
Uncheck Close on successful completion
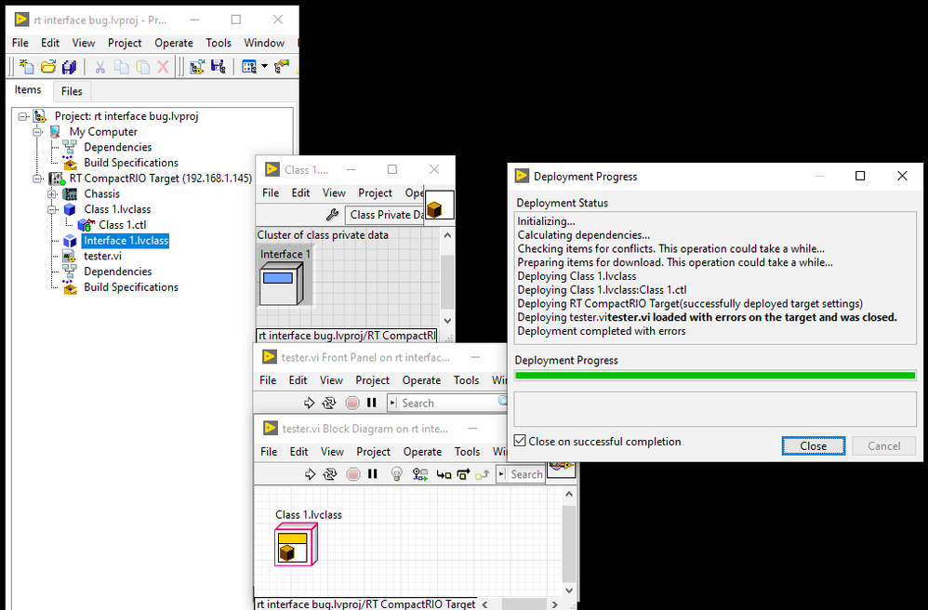(521, 442)
